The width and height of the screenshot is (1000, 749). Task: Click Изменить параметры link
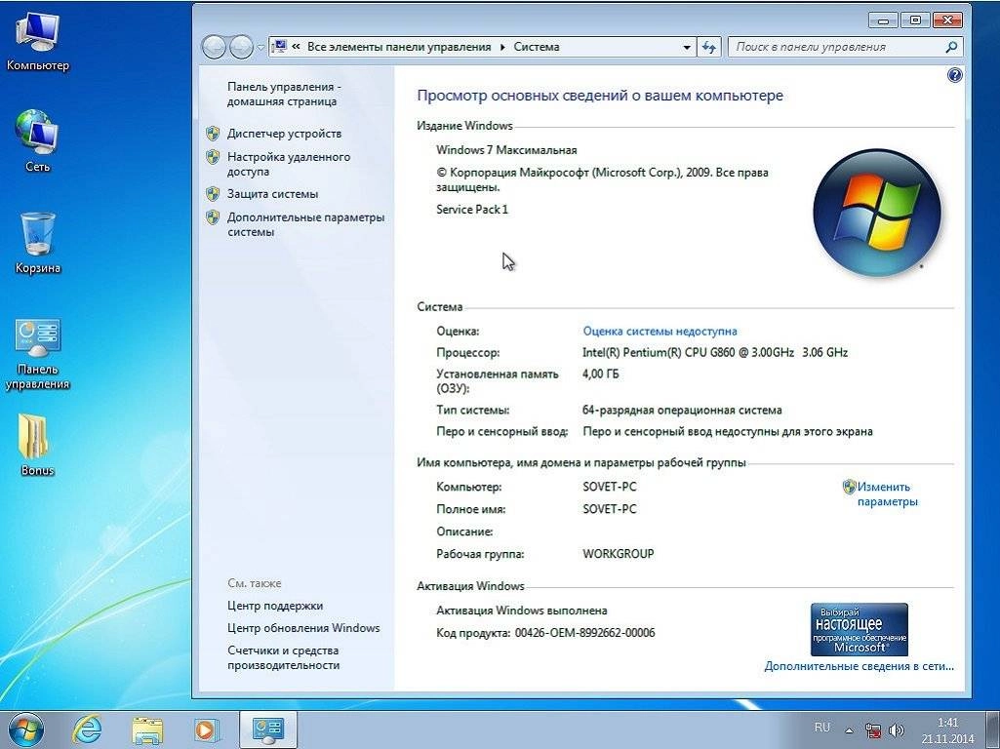point(887,494)
